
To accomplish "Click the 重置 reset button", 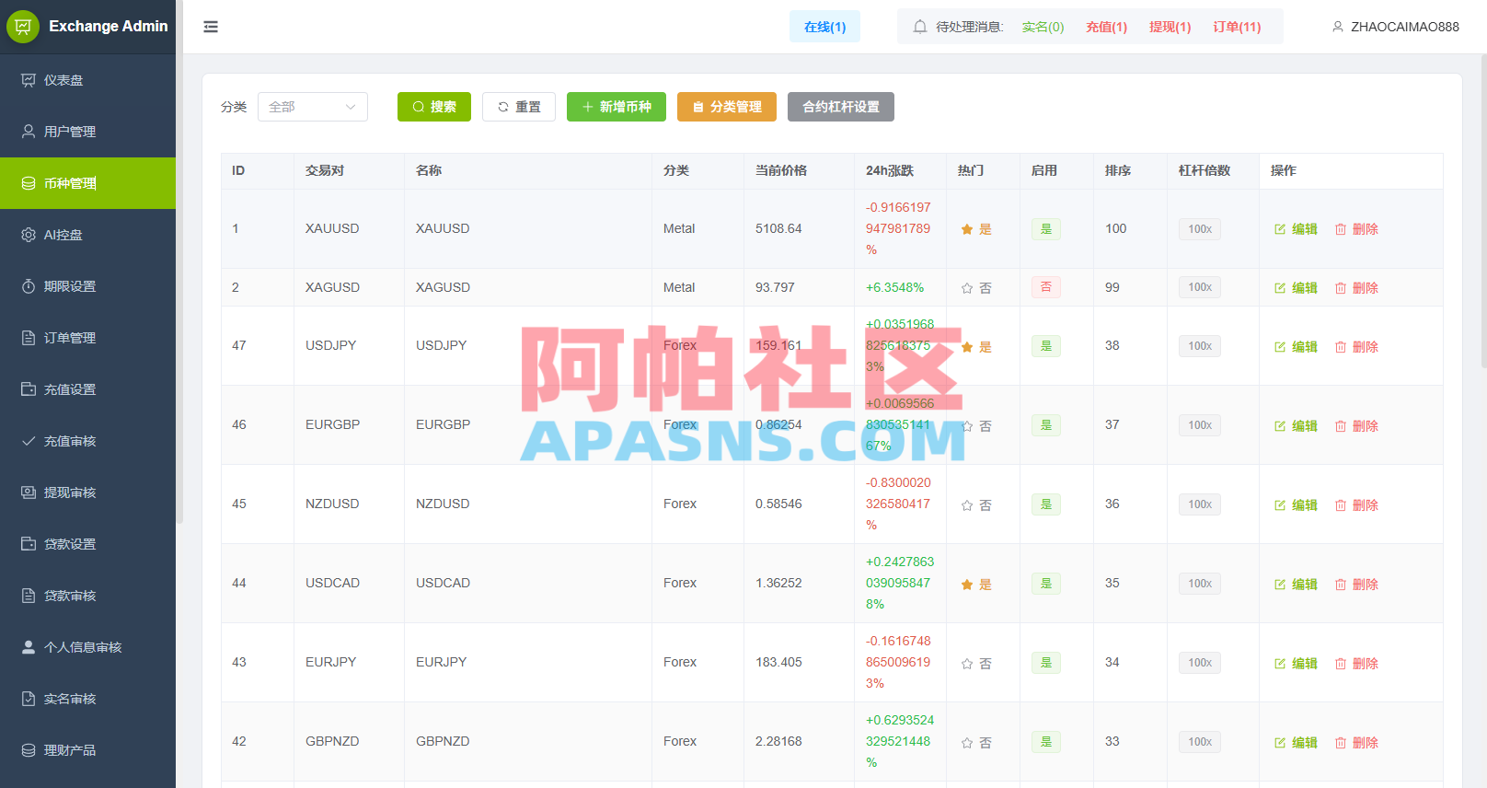I will [519, 107].
